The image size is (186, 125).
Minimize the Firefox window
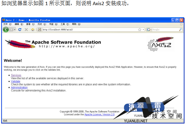[173, 20]
